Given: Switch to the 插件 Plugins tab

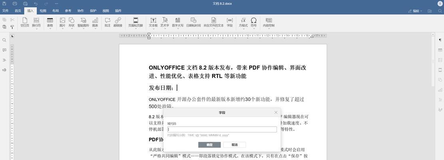Looking at the screenshot, I should point(118,11).
